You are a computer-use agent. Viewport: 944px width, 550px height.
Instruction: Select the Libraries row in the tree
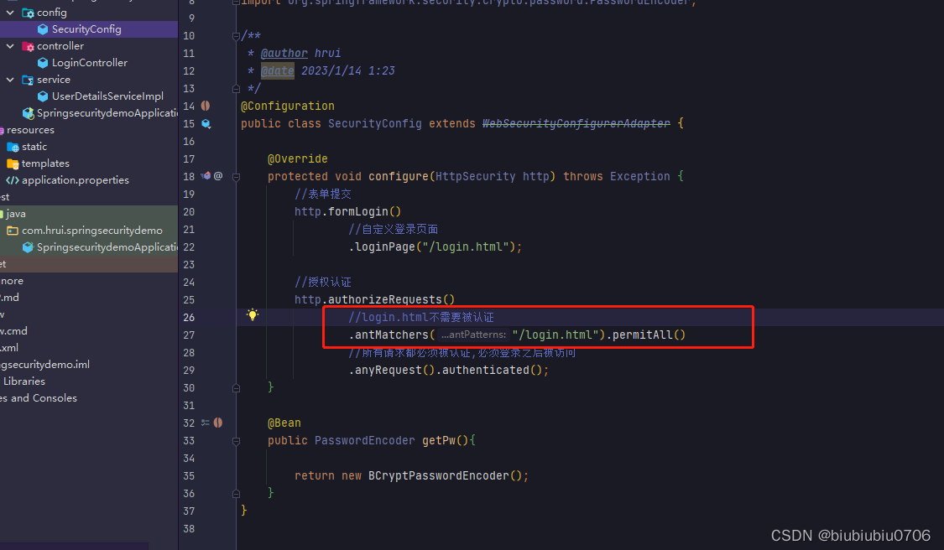pos(89,381)
